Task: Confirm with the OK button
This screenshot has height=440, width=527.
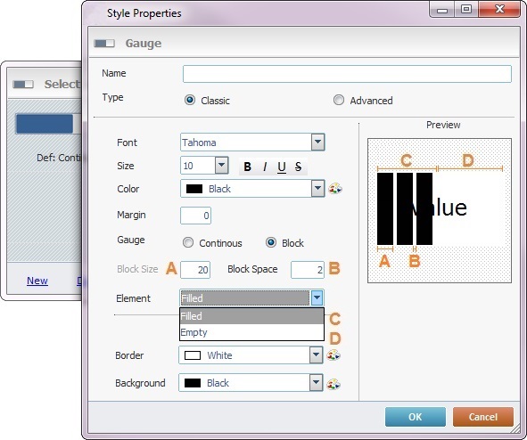Action: (416, 417)
